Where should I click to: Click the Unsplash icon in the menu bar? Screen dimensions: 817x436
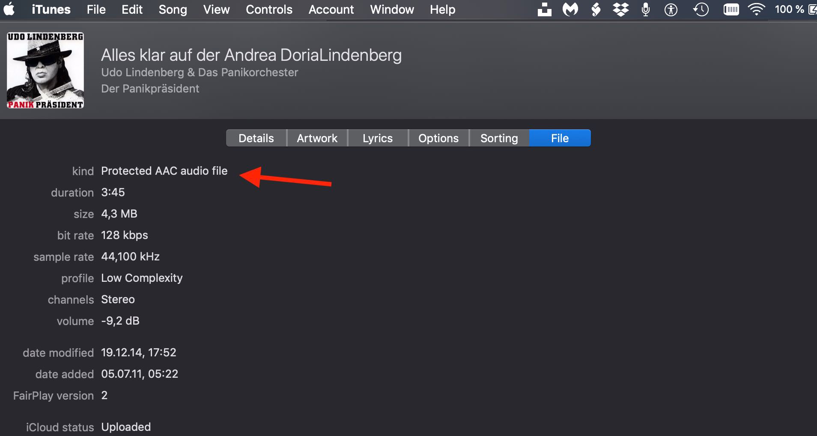[544, 9]
